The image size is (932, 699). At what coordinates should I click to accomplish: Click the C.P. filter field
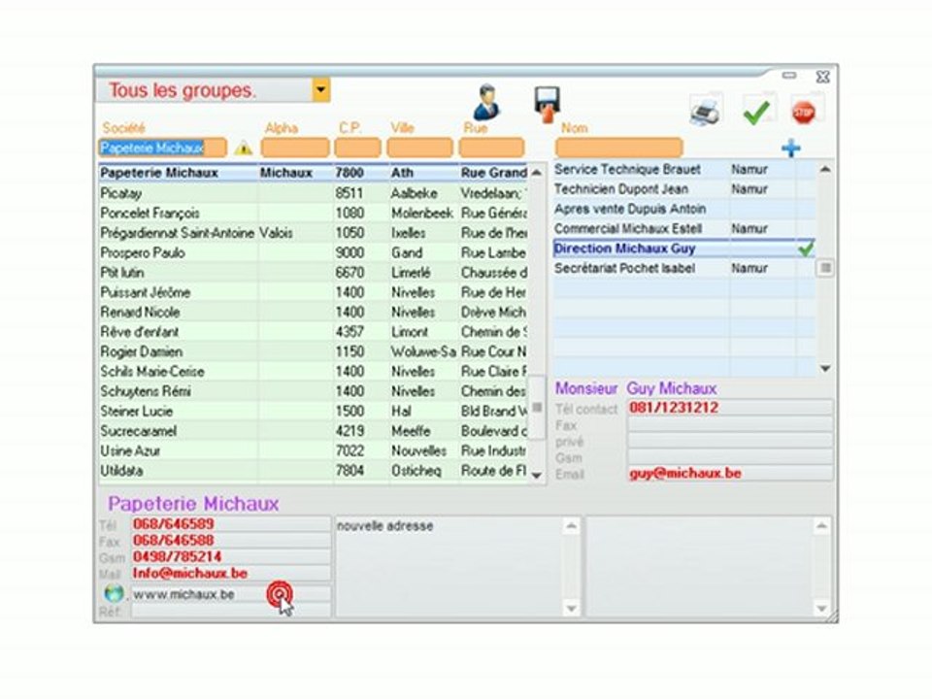pos(358,148)
